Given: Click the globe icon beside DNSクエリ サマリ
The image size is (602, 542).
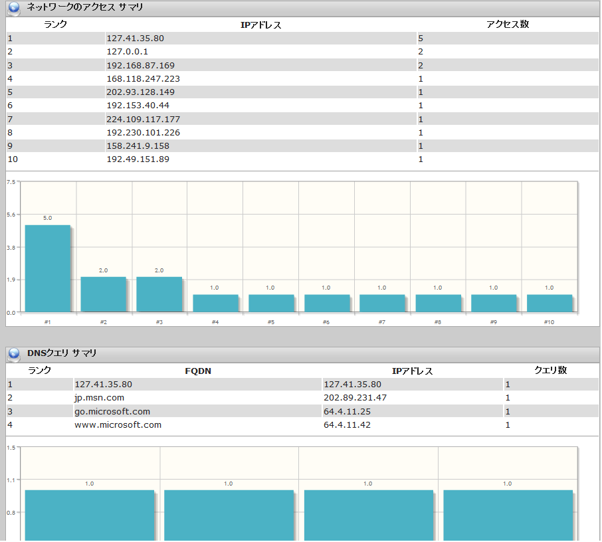Looking at the screenshot, I should coord(14,354).
